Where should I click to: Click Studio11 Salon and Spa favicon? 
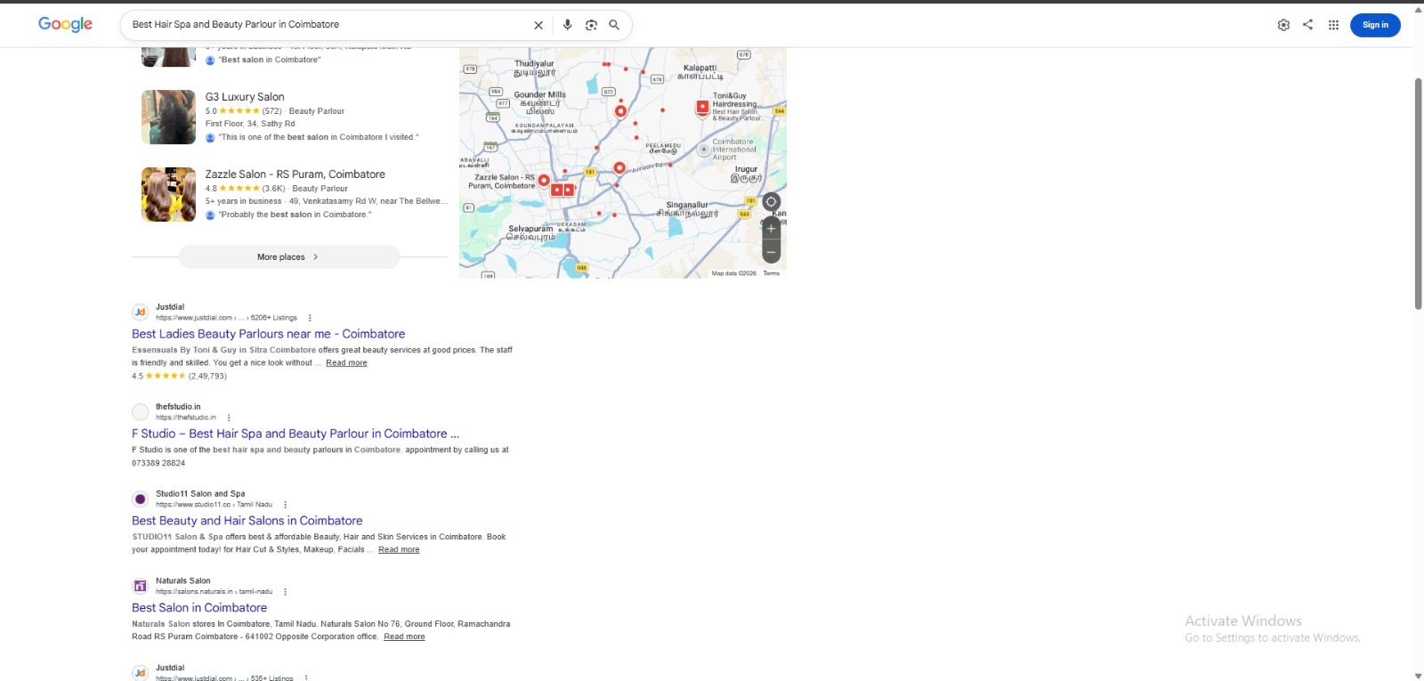click(140, 499)
